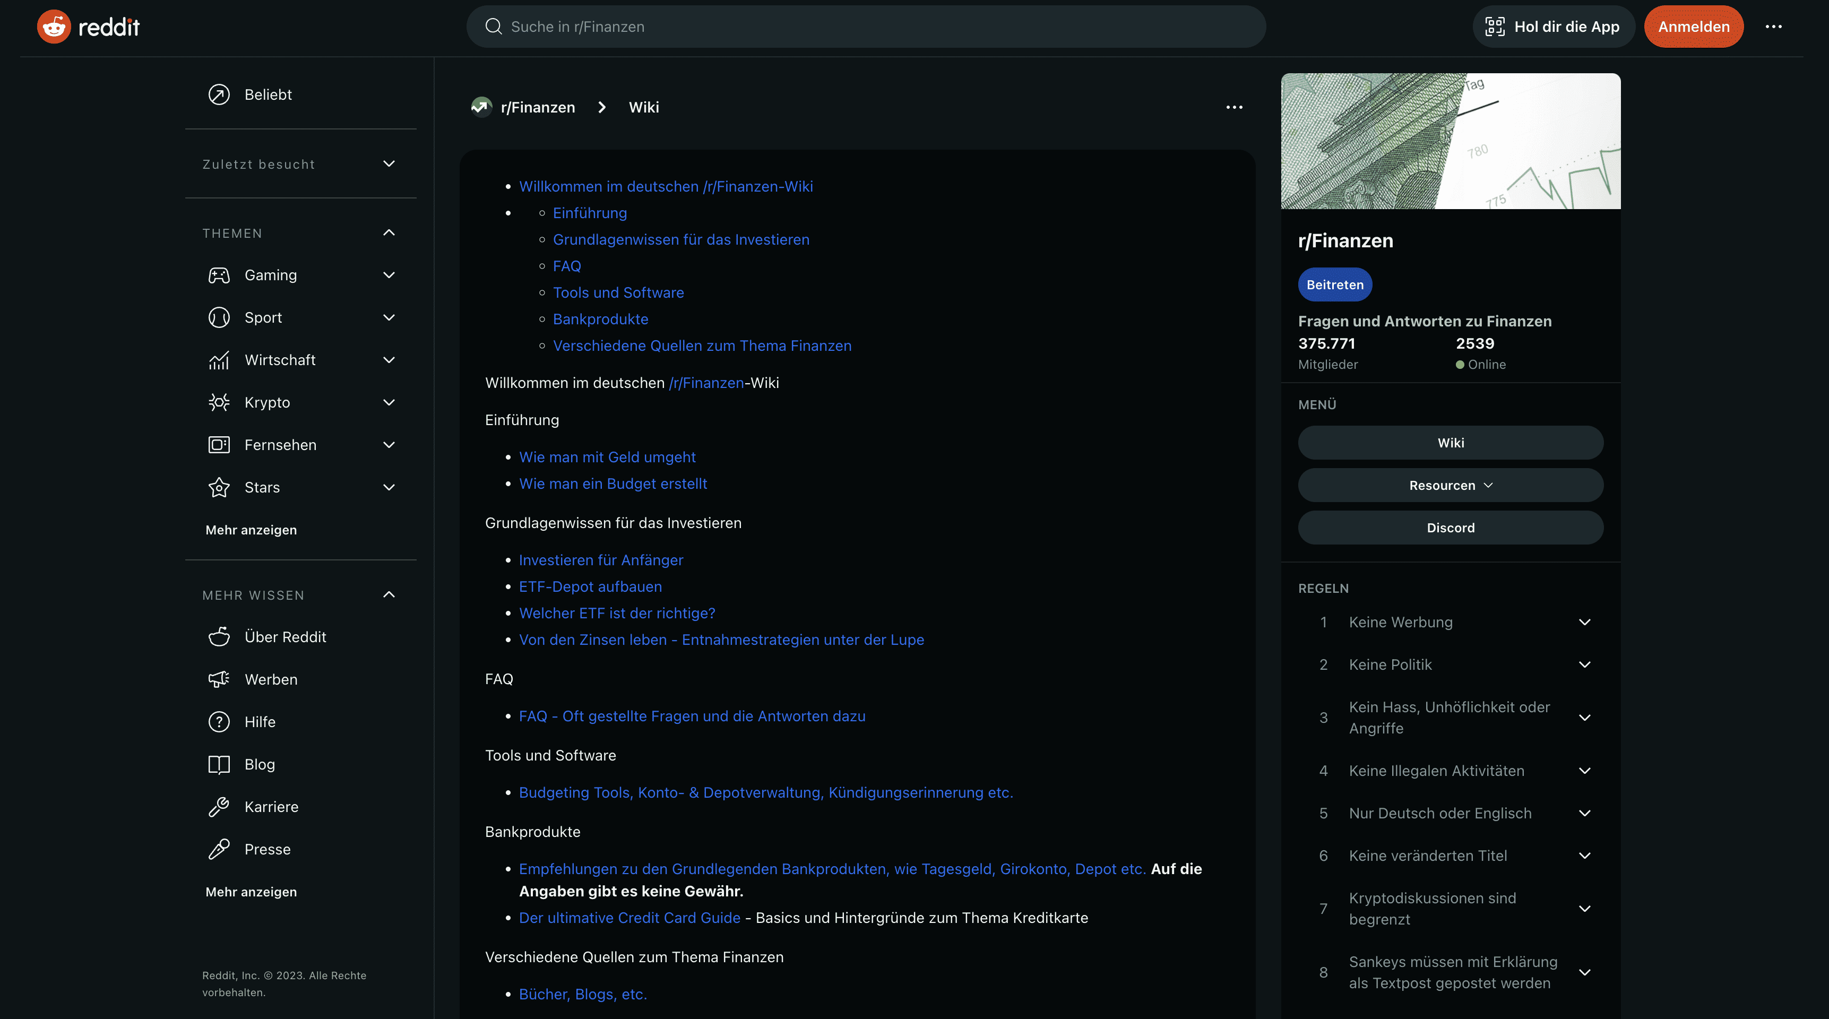The image size is (1829, 1019).
Task: Open the Krypto topic via its icon
Action: pos(219,402)
